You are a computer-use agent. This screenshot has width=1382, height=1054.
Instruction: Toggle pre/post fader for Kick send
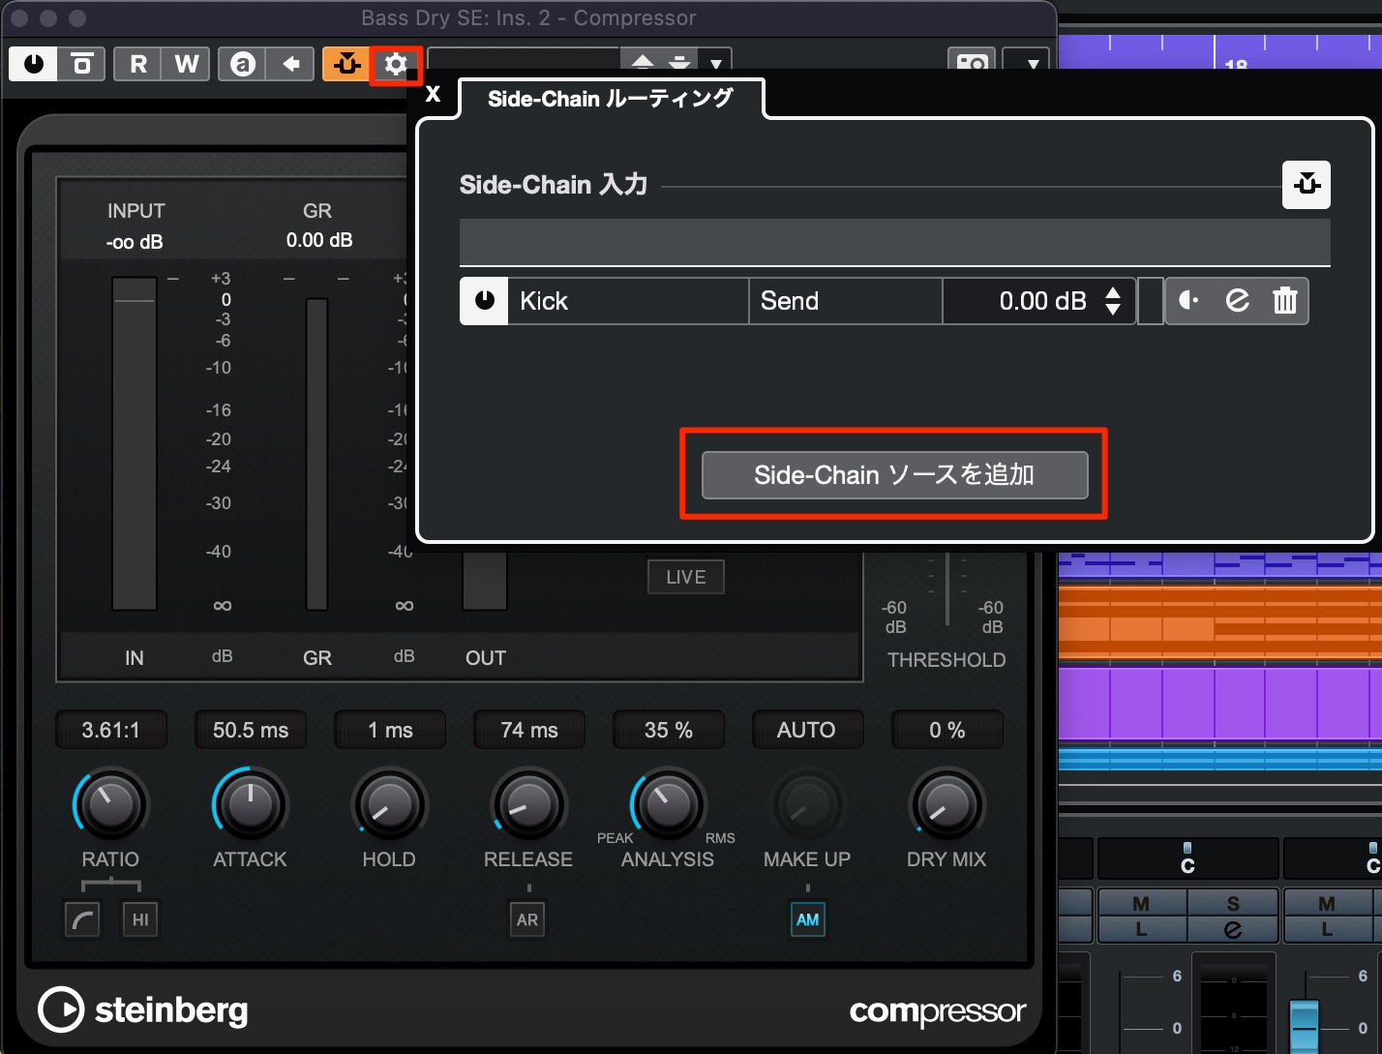pos(1188,301)
